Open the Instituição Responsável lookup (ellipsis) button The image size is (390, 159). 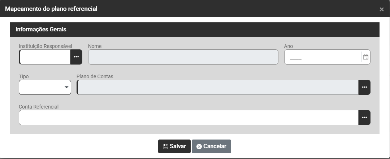coord(76,57)
